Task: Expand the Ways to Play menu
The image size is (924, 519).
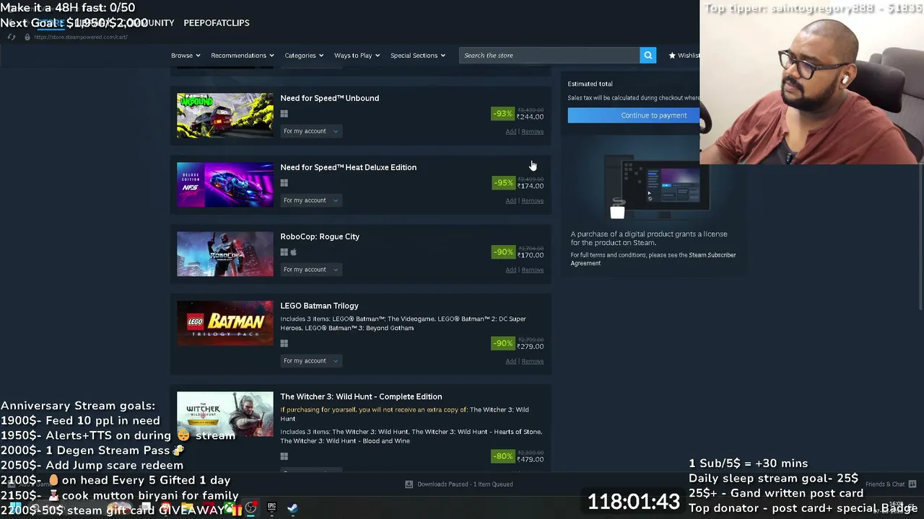Action: (x=357, y=56)
